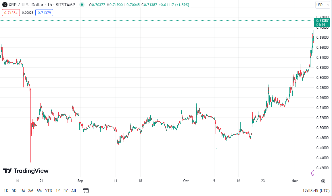Click the blue buy price 0.71379 button

(44, 13)
